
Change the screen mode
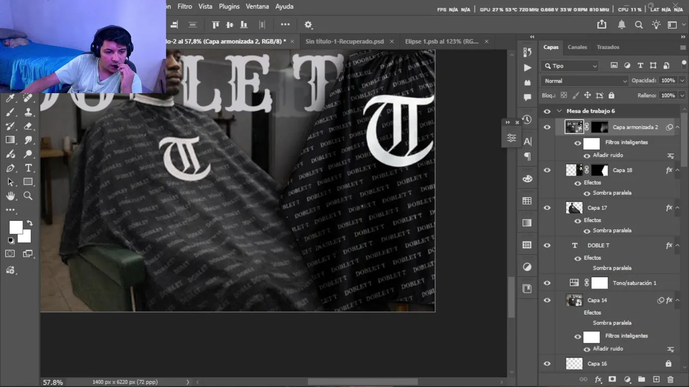[28, 254]
